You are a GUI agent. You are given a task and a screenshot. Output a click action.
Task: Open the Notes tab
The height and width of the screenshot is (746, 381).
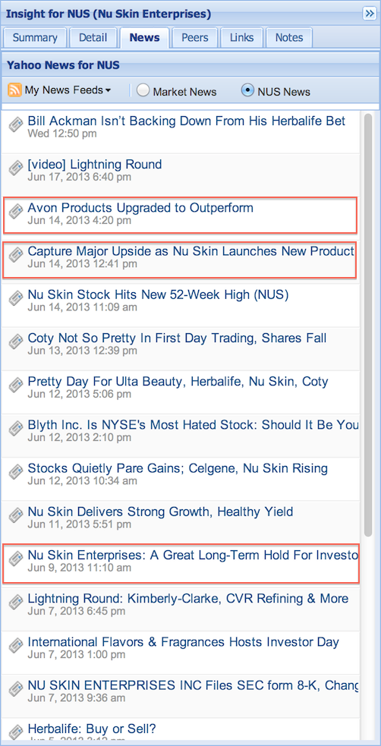(x=289, y=38)
